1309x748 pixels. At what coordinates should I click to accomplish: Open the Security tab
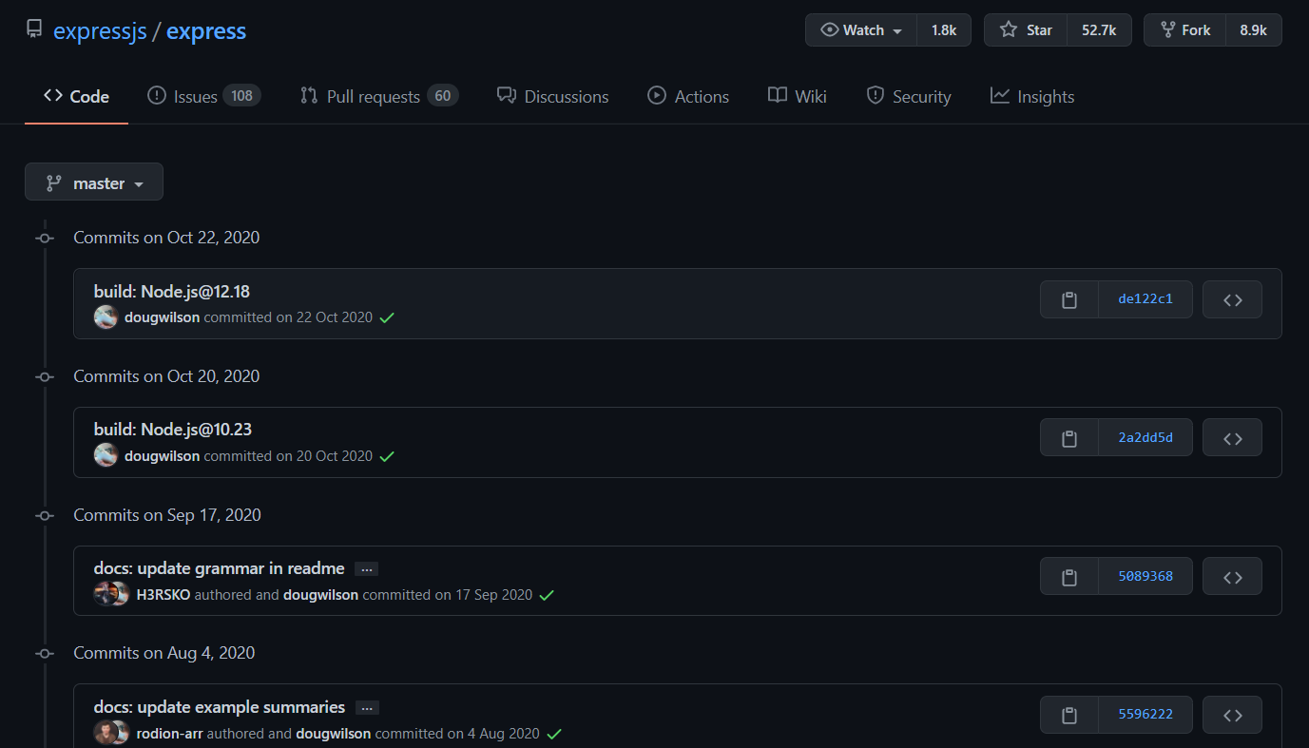pyautogui.click(x=908, y=96)
